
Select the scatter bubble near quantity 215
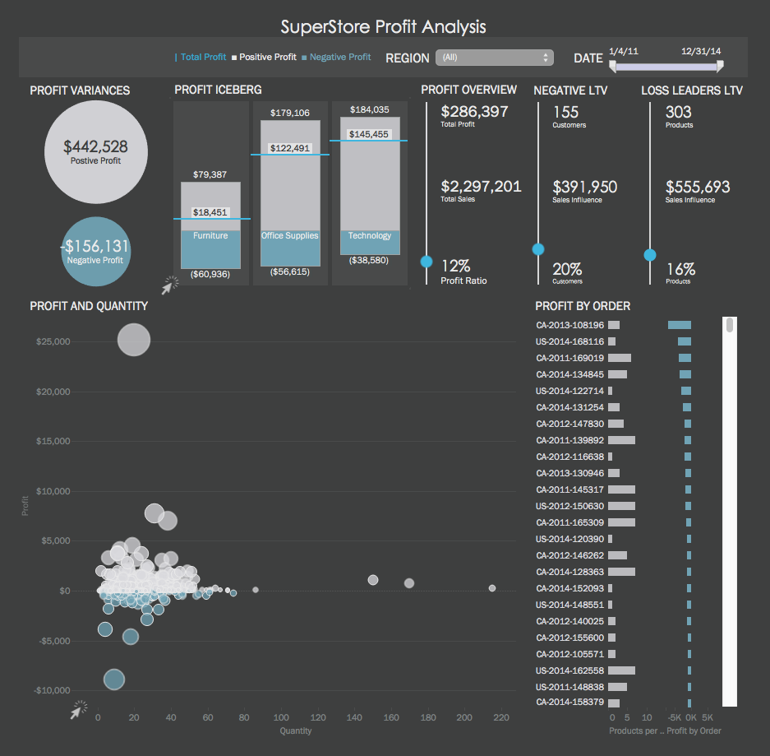pos(492,588)
